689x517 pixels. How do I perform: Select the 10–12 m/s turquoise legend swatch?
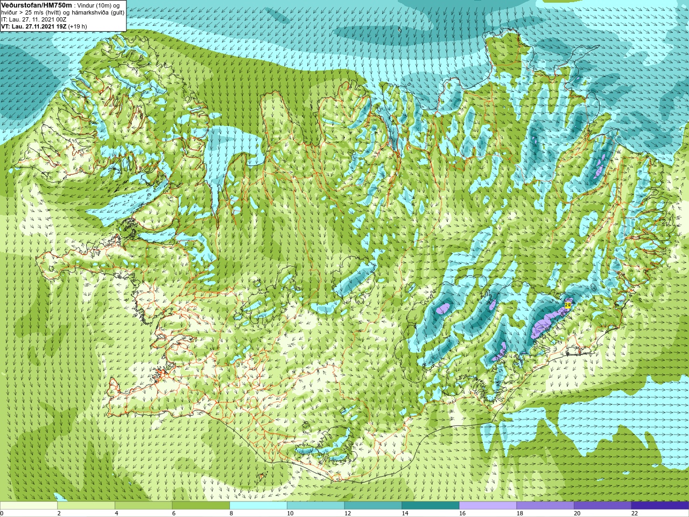[x=315, y=506]
